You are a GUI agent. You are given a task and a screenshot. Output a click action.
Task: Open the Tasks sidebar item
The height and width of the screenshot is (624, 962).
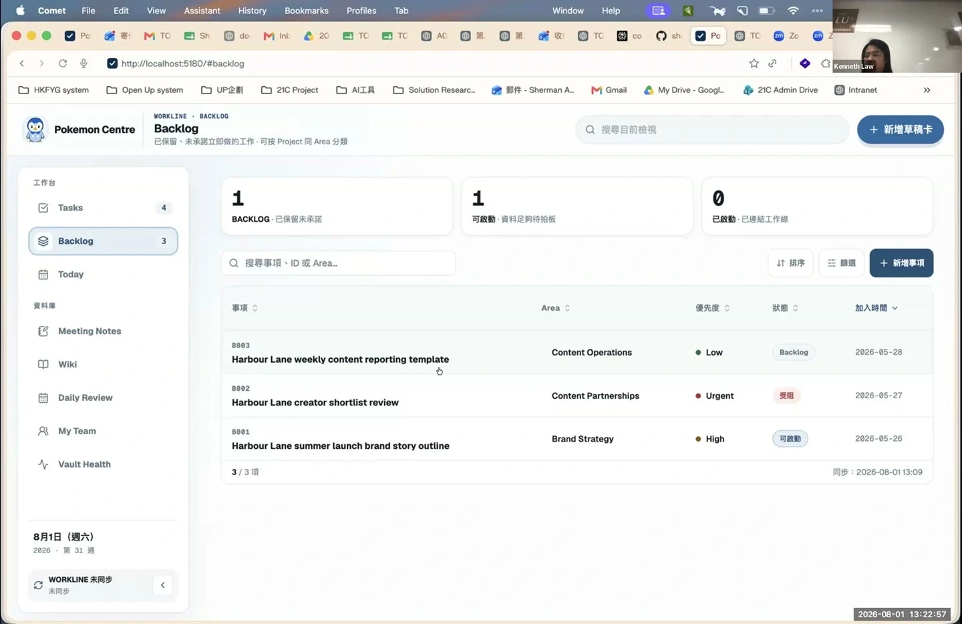(103, 208)
